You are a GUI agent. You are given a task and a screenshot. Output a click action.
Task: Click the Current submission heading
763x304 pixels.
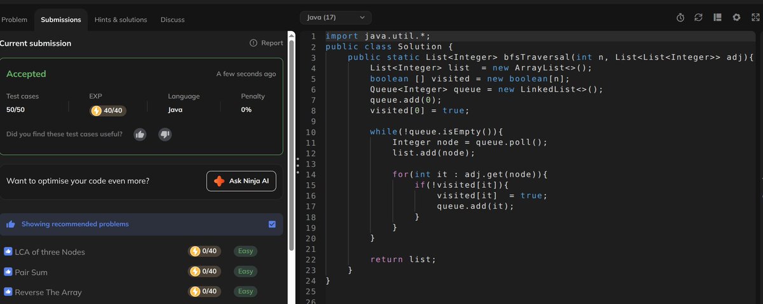coord(36,43)
